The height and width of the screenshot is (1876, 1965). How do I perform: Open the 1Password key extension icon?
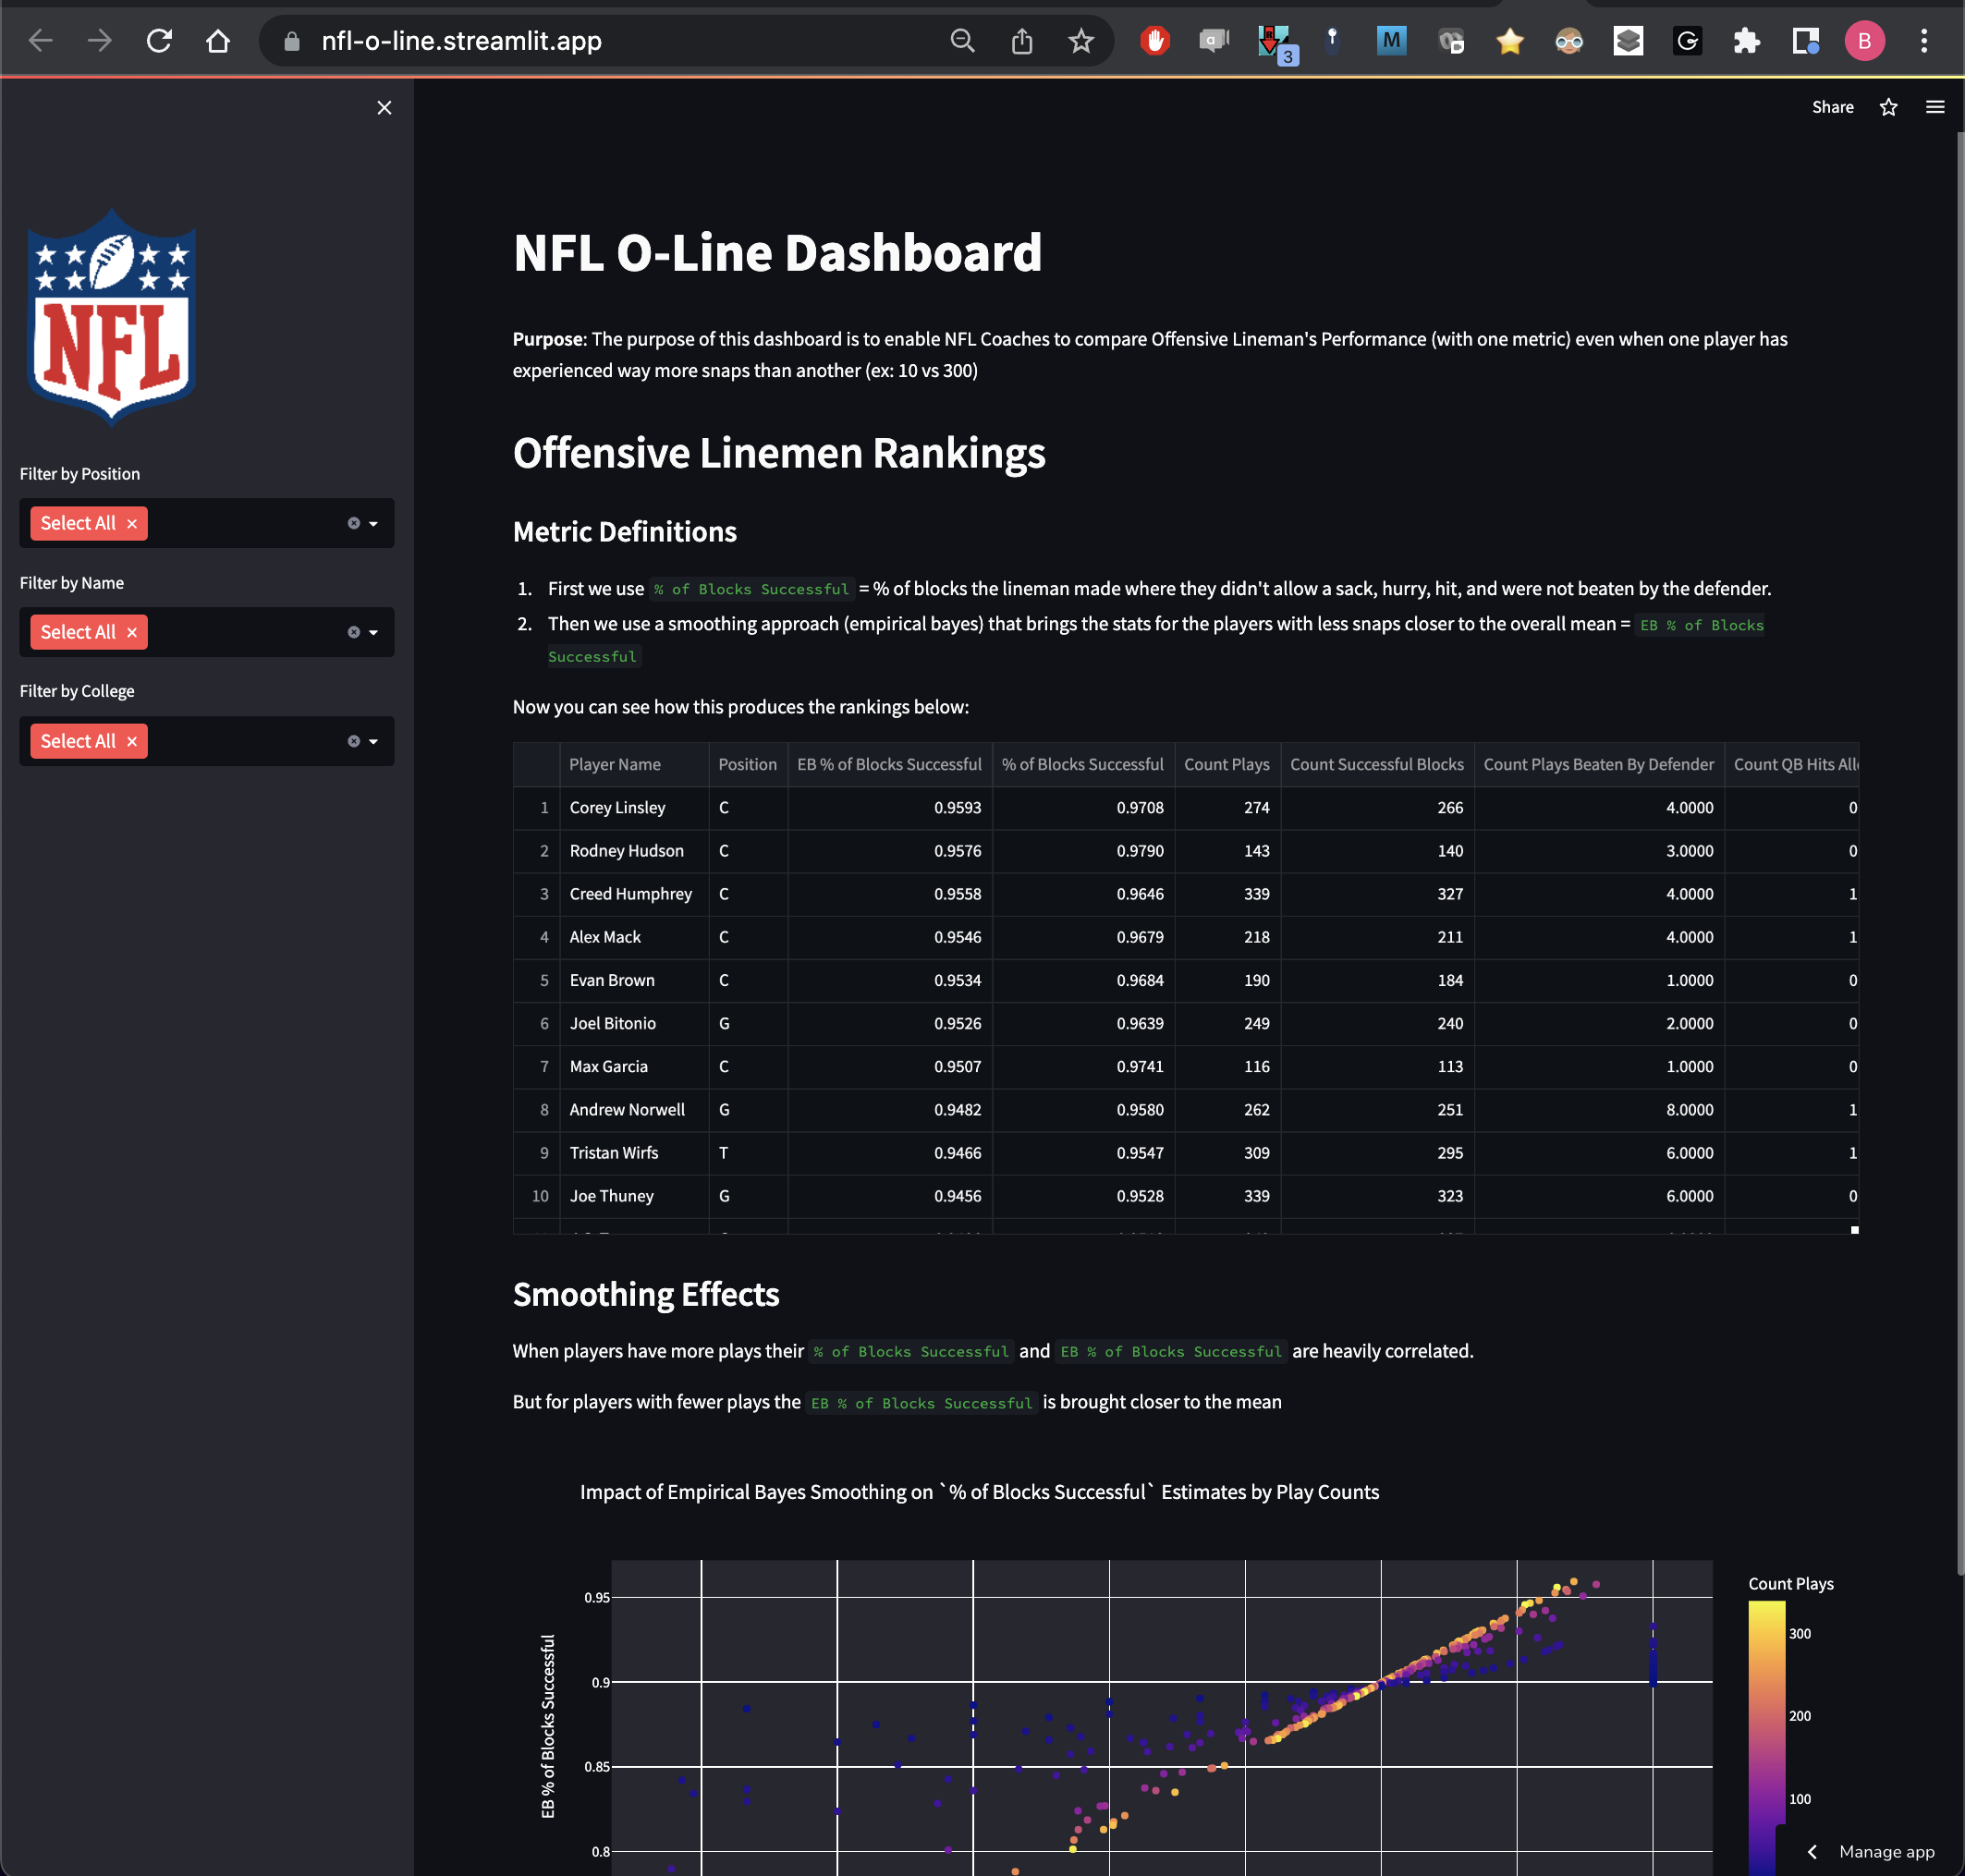point(1332,41)
